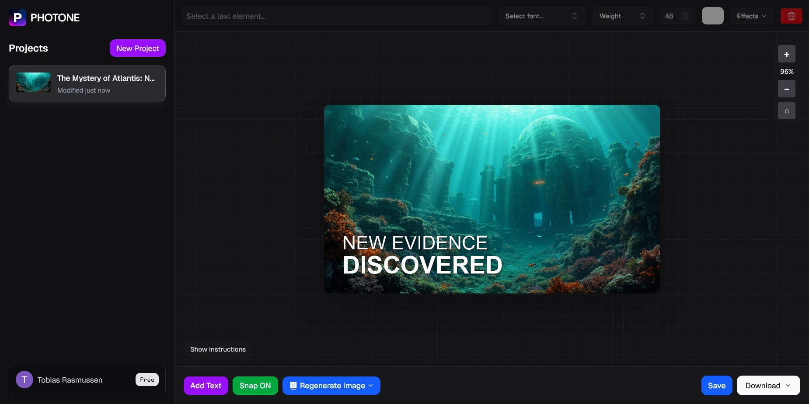Open the Select font dropdown
This screenshot has height=404, width=809.
541,16
